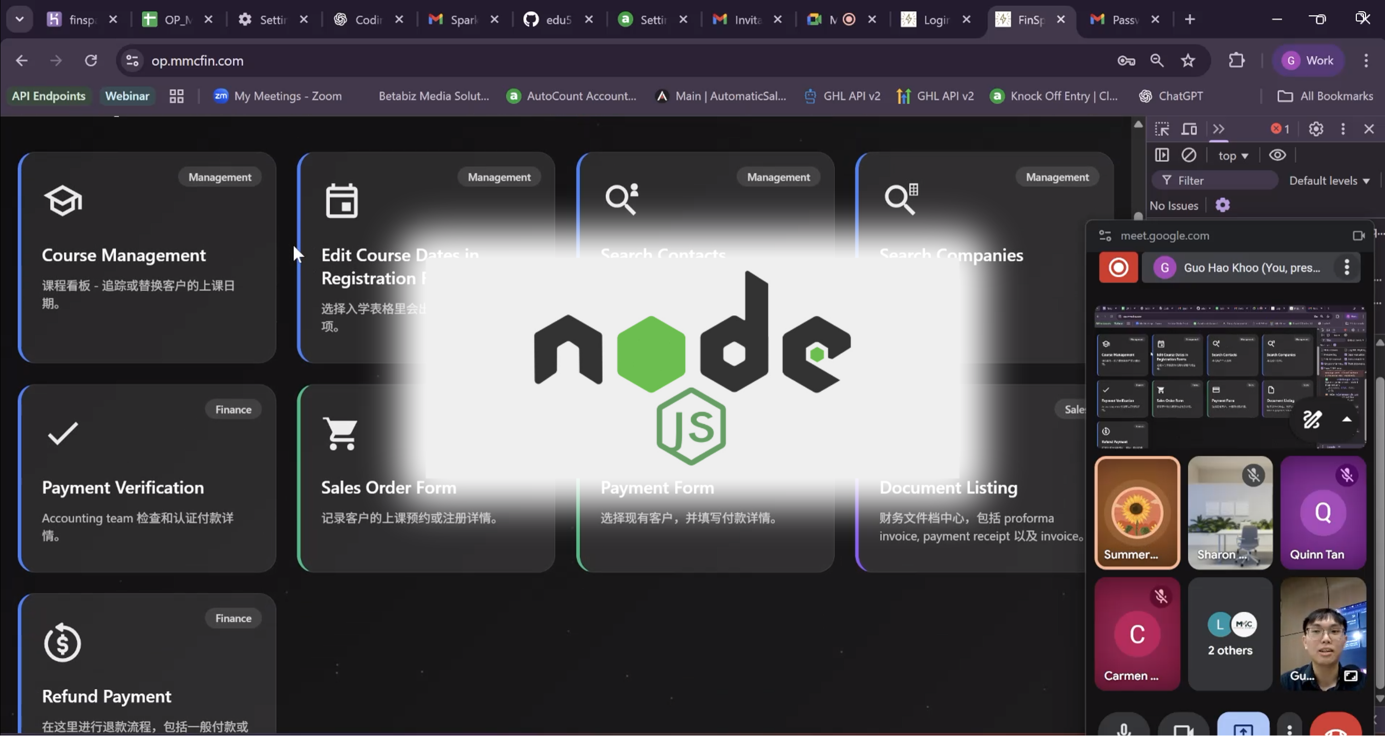The height and width of the screenshot is (736, 1385).
Task: Open the apps grid icon in bookmarks bar
Action: pyautogui.click(x=176, y=96)
